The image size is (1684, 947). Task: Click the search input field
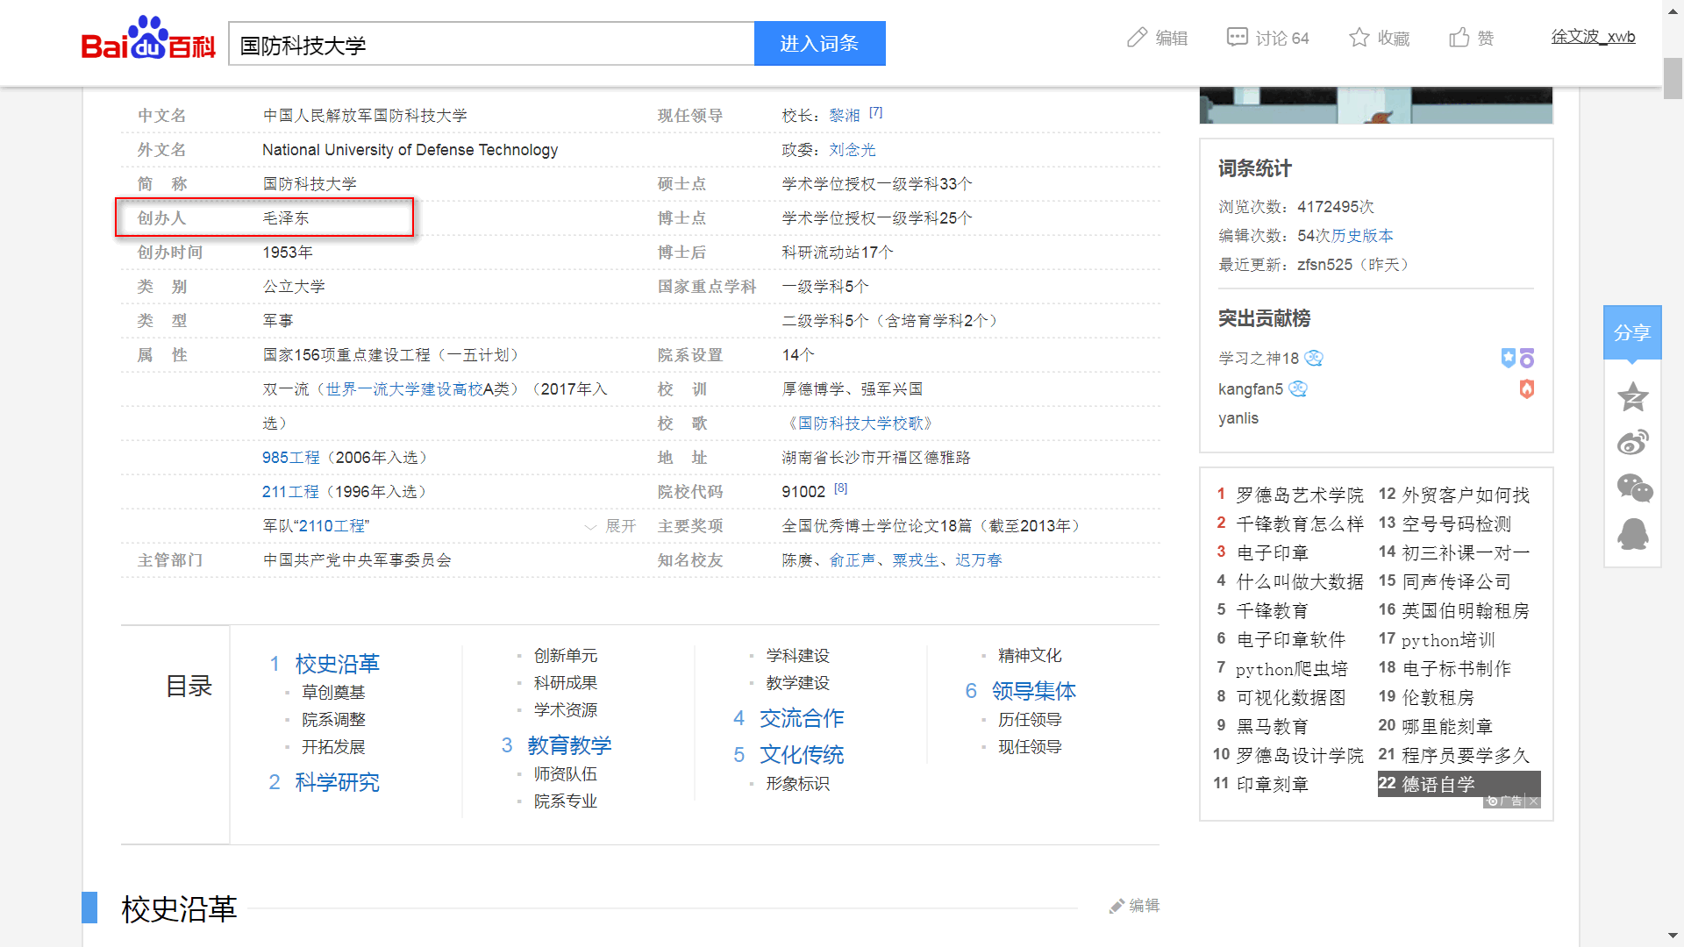[491, 44]
